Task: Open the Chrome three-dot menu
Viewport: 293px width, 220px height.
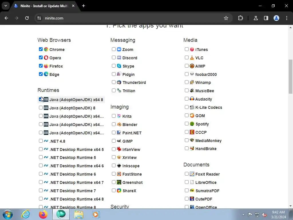Action: click(287, 18)
